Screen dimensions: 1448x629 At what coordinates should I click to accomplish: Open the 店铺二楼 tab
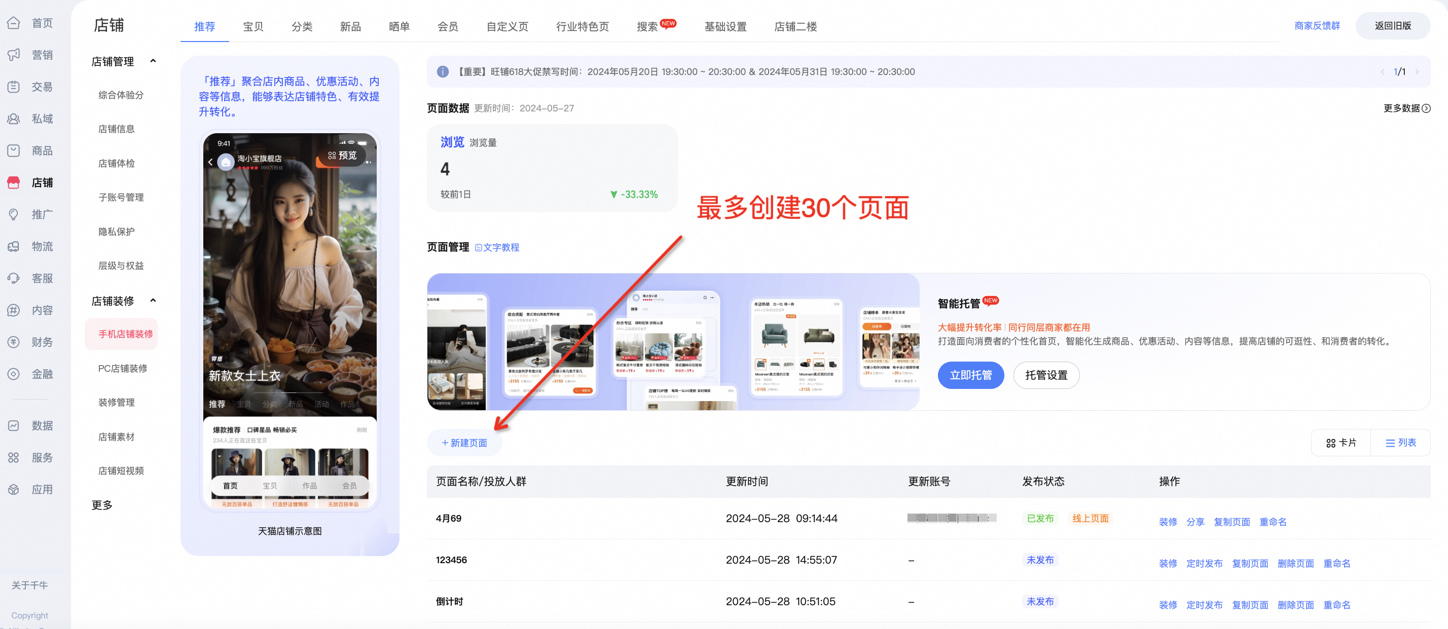click(x=795, y=26)
